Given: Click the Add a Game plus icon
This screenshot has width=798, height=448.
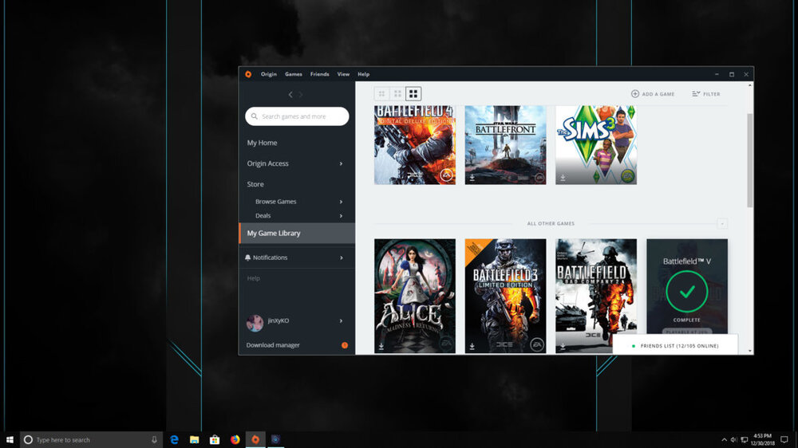Looking at the screenshot, I should point(635,94).
